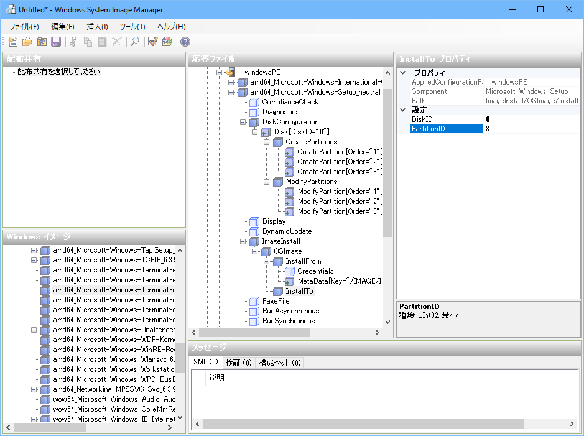Collapse the DiskConfiguration node
584x436 pixels.
tap(243, 122)
